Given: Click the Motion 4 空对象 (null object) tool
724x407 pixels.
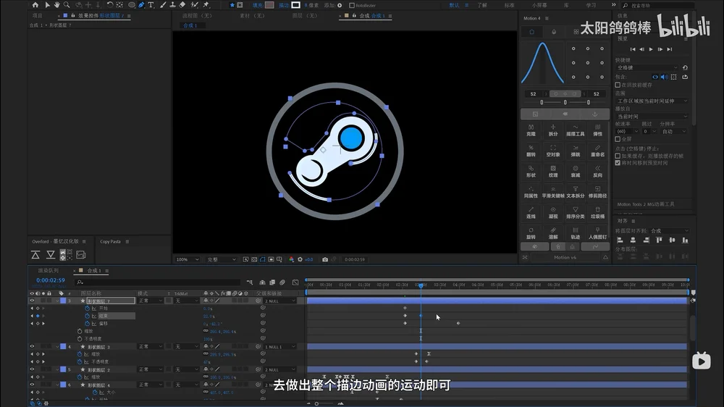Looking at the screenshot, I should [x=553, y=151].
